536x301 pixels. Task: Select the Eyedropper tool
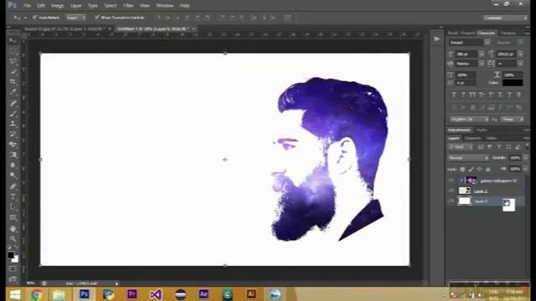tap(13, 92)
